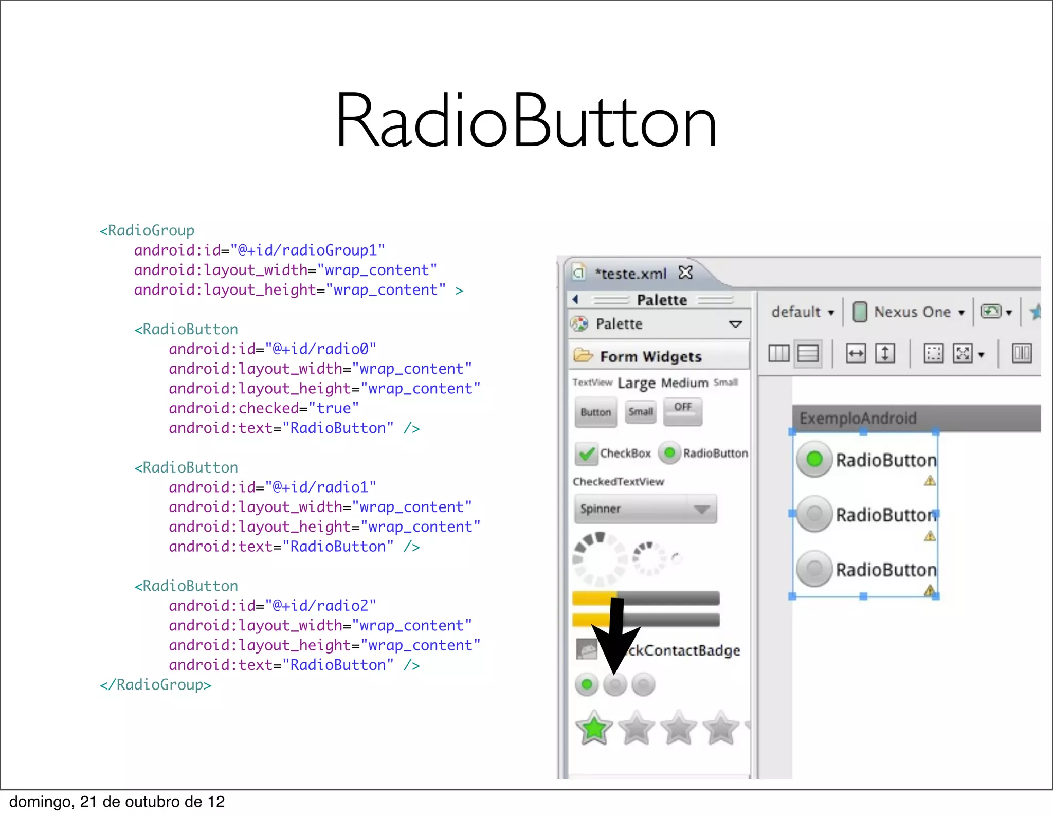Select the small progress spinner widget
The width and height of the screenshot is (1053, 816).
[x=677, y=558]
